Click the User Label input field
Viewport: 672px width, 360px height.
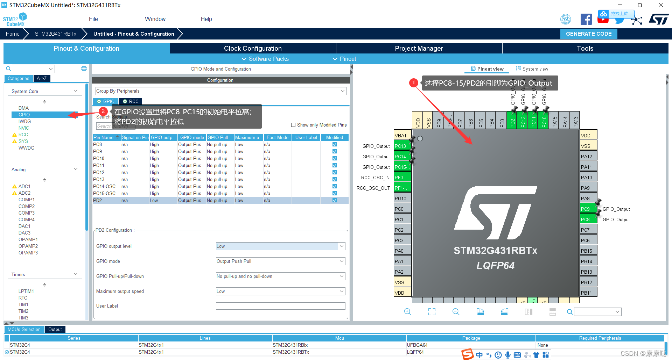280,306
